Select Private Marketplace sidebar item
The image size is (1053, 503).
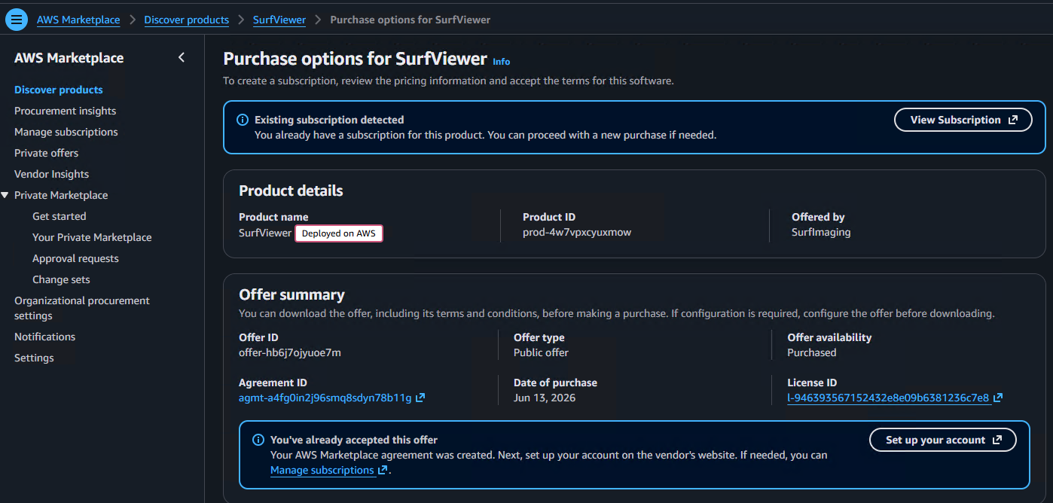coord(61,195)
